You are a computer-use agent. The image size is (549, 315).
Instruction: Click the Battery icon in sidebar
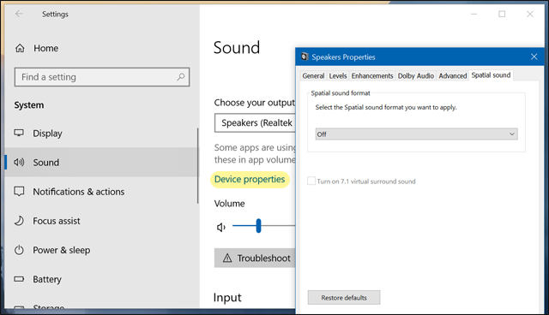point(19,279)
